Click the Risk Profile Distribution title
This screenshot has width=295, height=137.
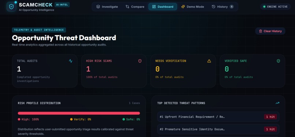click(x=39, y=103)
